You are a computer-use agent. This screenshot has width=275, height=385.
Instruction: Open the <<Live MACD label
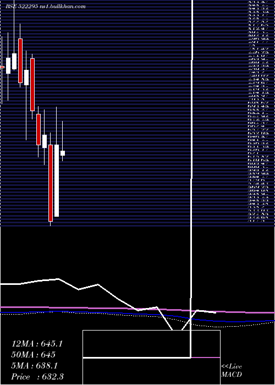(232, 371)
